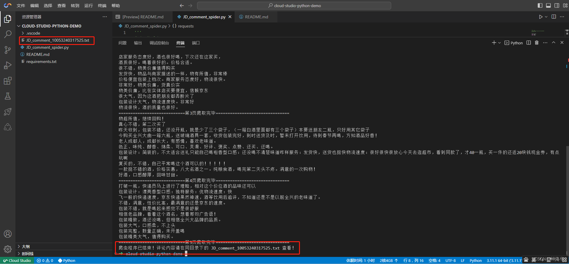Click Cloud Studio remote status button
This screenshot has height=264, width=569.
17,260
